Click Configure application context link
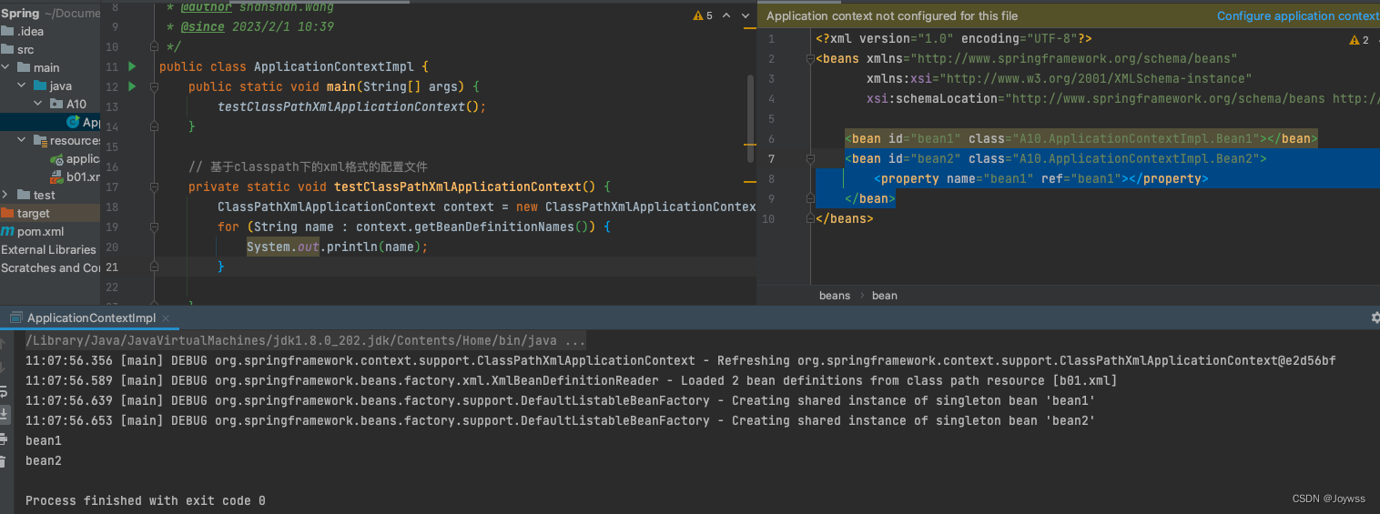1380x514 pixels. point(1298,15)
